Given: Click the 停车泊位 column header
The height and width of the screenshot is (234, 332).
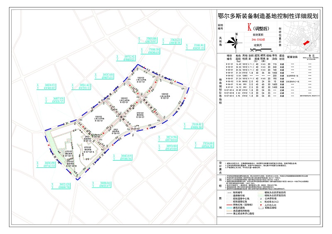Looking at the screenshot, I should click(275, 57).
